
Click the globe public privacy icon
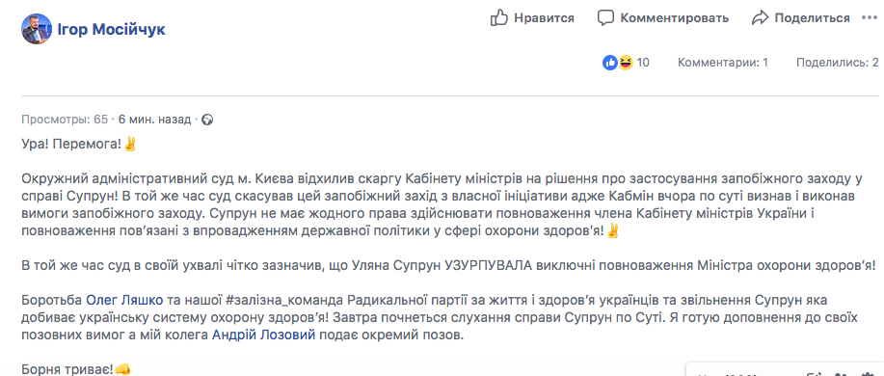(207, 120)
